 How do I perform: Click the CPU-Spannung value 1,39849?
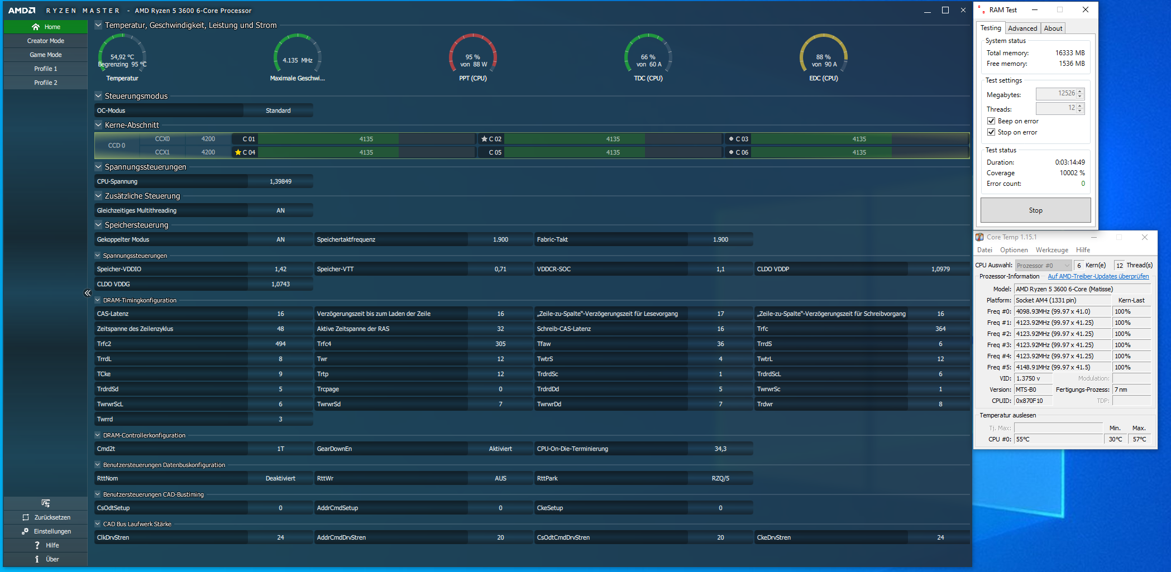click(280, 181)
